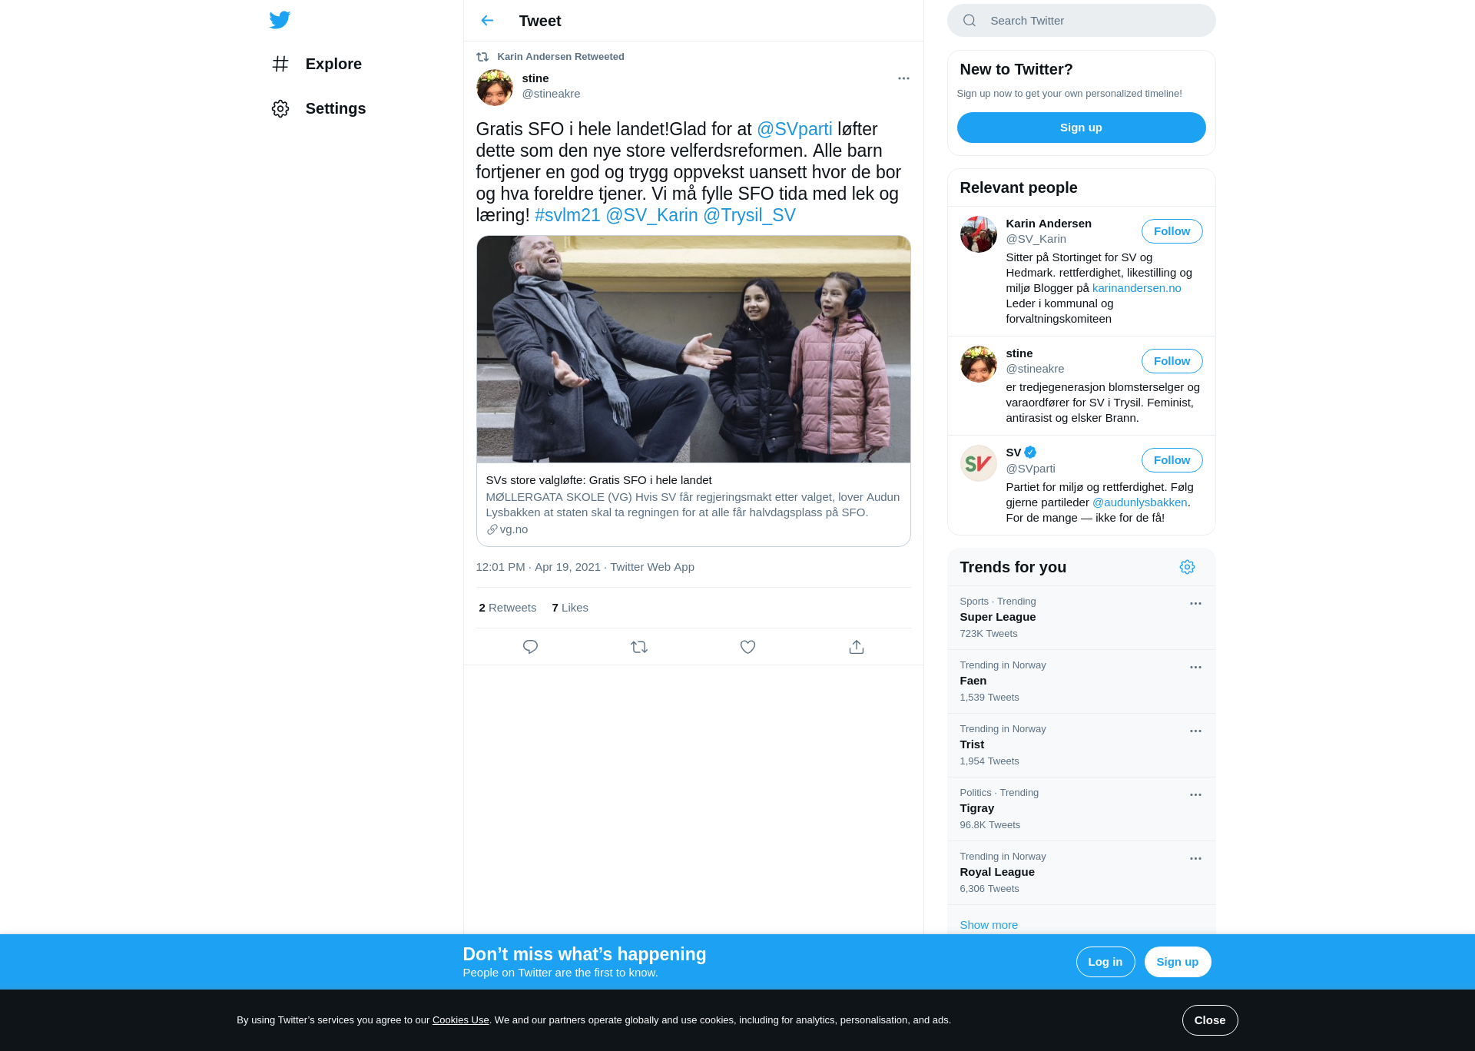Open options for Faen trend
The image size is (1475, 1051).
(1195, 668)
